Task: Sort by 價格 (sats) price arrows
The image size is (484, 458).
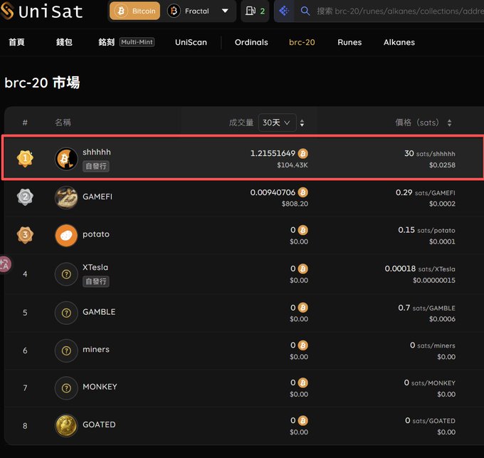Action: point(449,123)
